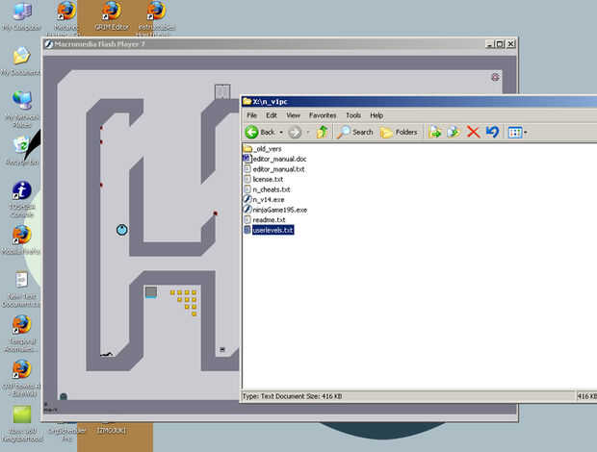Open the Favorites menu
Image resolution: width=597 pixels, height=452 pixels.
(x=323, y=115)
